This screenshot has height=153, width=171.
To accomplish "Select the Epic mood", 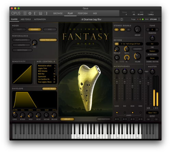I will (50, 29).
